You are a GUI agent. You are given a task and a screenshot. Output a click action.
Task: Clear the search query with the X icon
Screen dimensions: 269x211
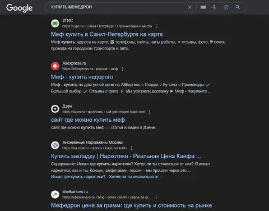click(189, 7)
